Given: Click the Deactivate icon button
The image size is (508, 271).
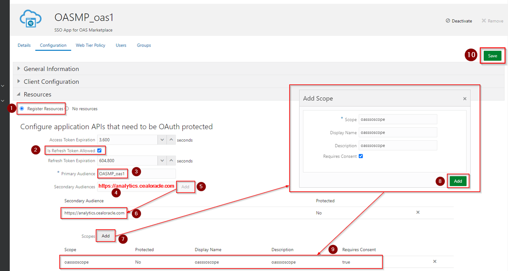Looking at the screenshot, I should tap(448, 20).
